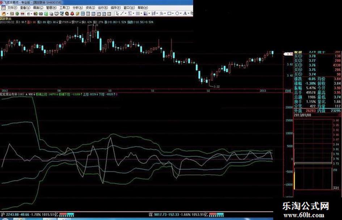The width and height of the screenshot is (342, 220).
Task: Click the 买① price 3.78 row
Action: pyautogui.click(x=317, y=56)
